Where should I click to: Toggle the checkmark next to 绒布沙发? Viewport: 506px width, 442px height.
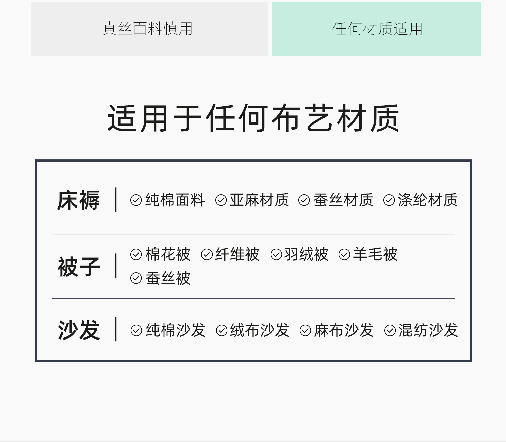coord(222,331)
